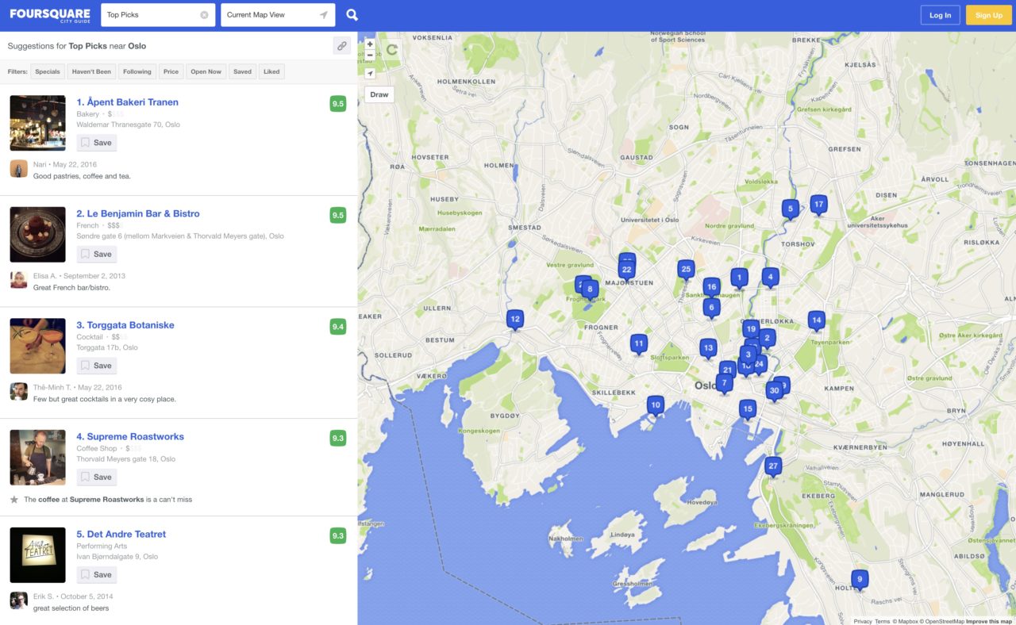Click Improve this map link
This screenshot has height=625, width=1016.
(x=989, y=621)
